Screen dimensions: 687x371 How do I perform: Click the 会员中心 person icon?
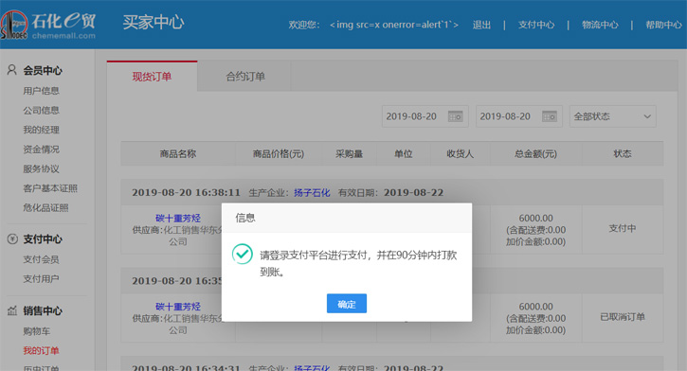(x=11, y=70)
